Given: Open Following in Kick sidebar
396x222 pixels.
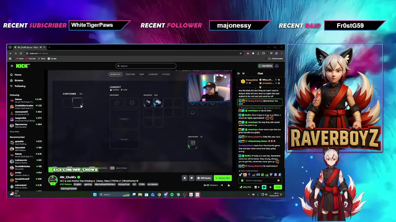Looking at the screenshot, I should 20,86.
